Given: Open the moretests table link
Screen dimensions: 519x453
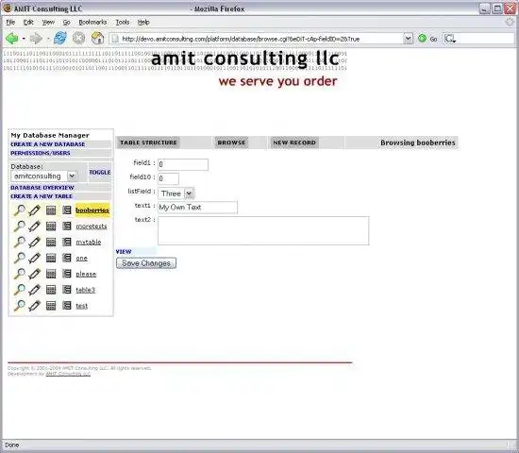Looking at the screenshot, I should 92,226.
